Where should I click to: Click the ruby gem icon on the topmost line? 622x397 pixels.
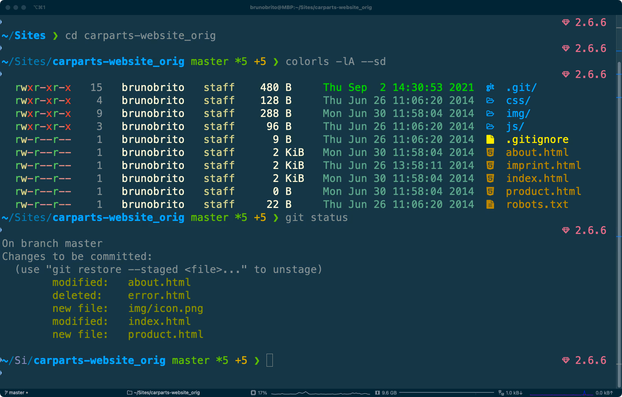566,22
